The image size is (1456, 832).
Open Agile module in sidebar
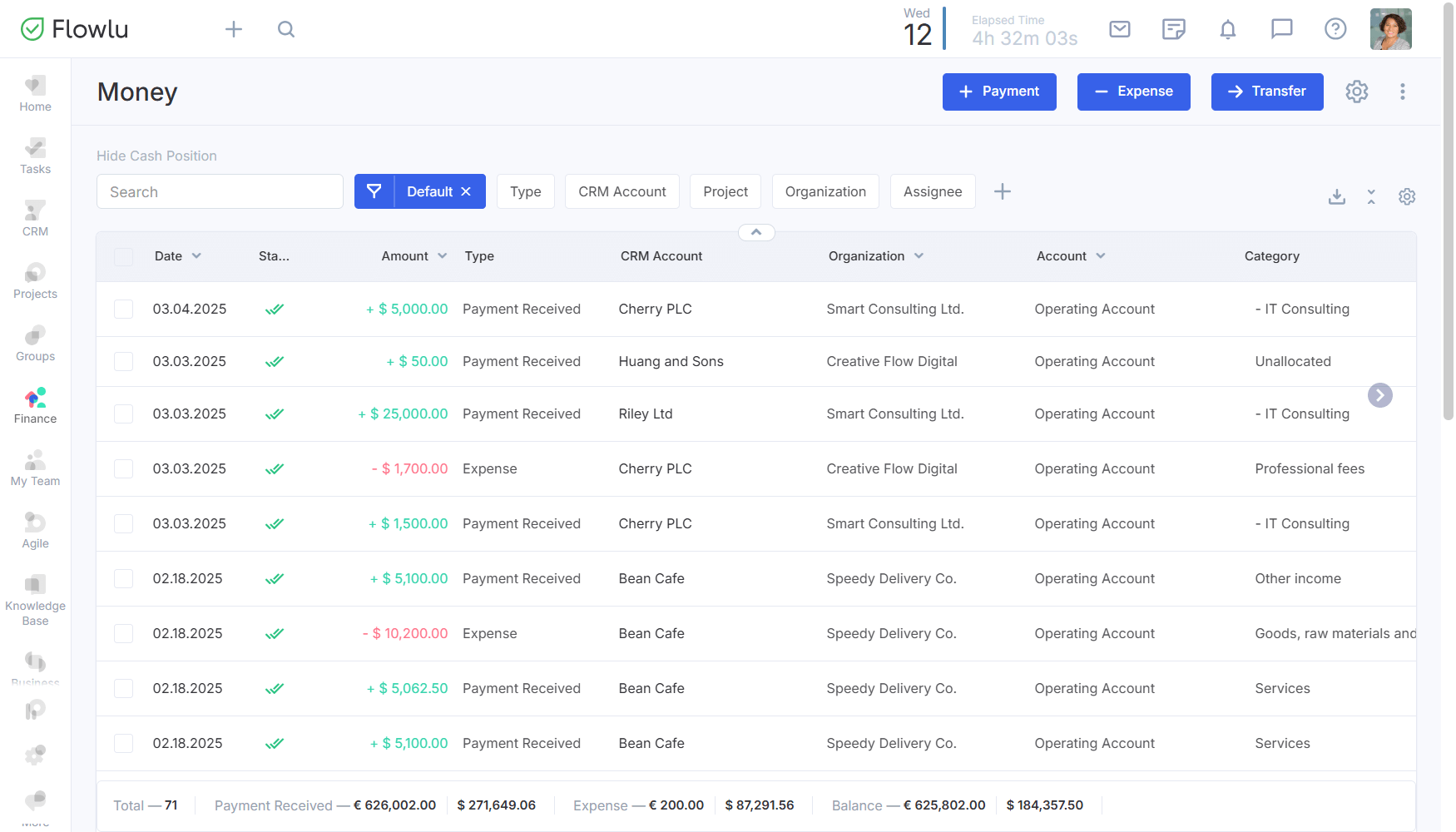point(35,530)
